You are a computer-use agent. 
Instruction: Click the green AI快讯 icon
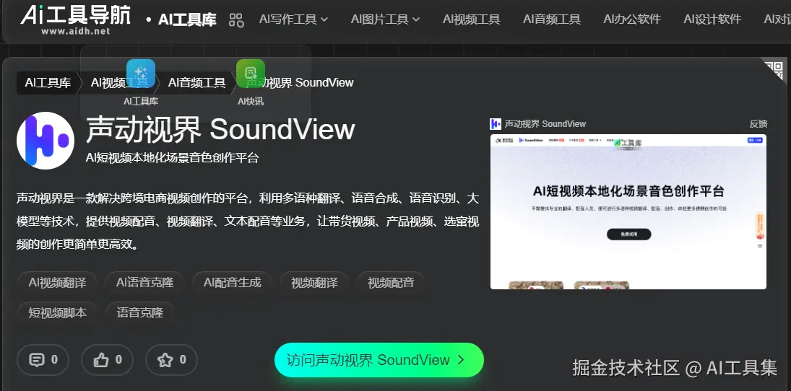click(x=251, y=74)
